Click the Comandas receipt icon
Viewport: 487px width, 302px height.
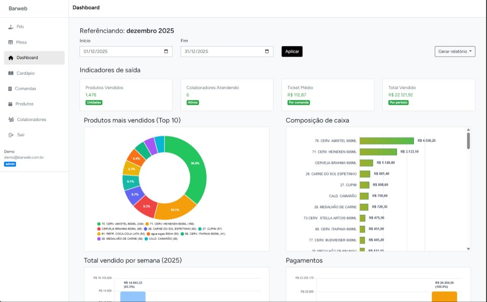click(10, 89)
